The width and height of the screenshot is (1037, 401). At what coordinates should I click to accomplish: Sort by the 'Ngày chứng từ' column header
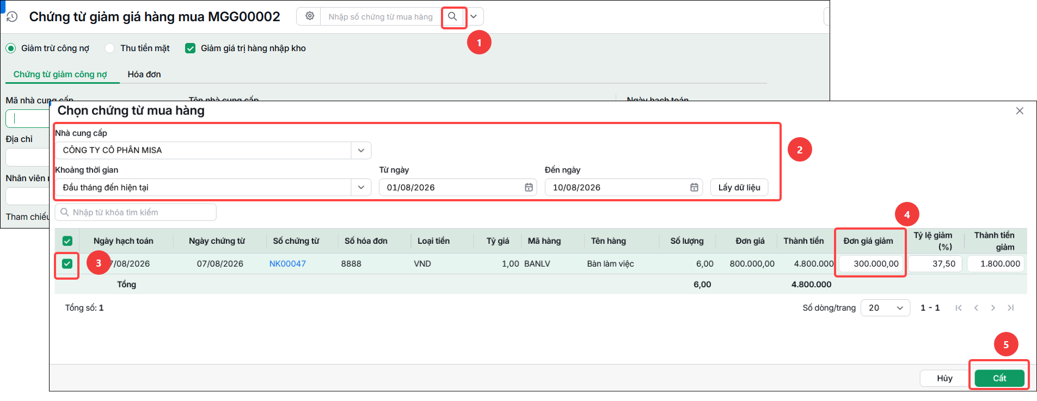[217, 241]
